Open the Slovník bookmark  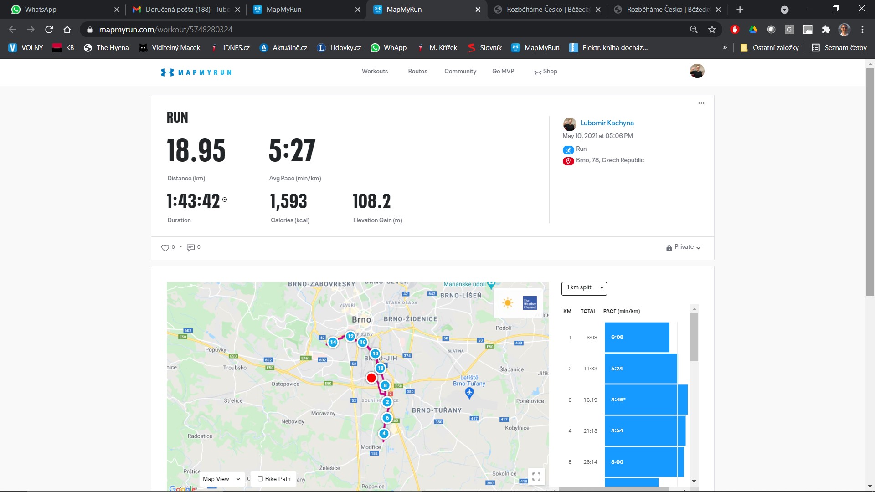[x=484, y=48]
